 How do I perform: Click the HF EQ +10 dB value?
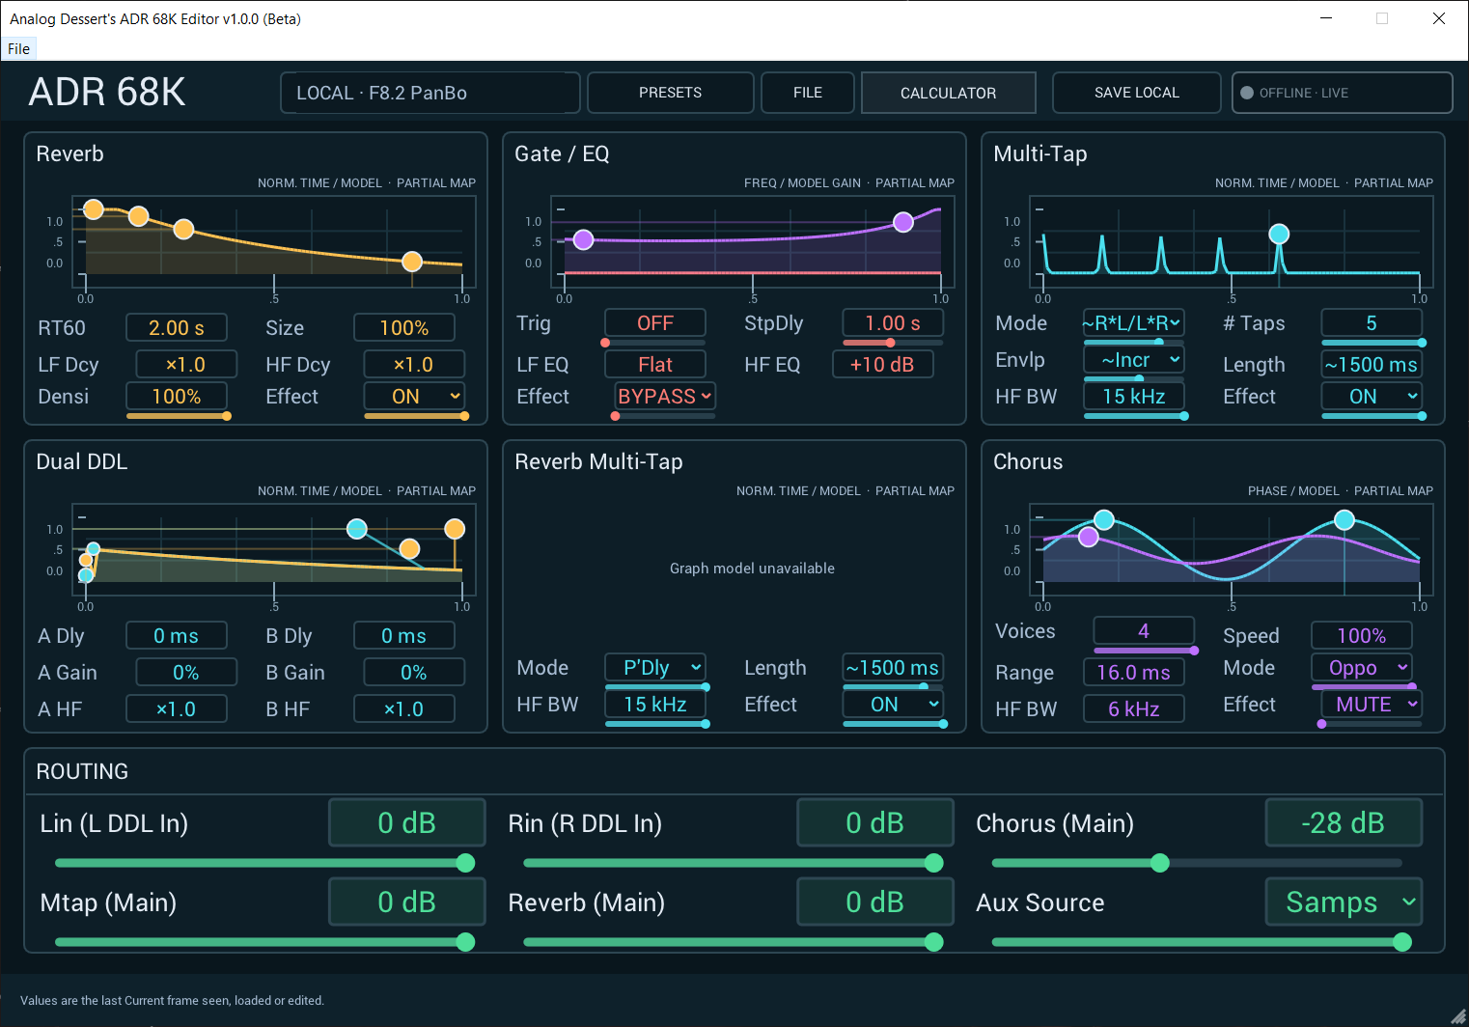click(882, 365)
